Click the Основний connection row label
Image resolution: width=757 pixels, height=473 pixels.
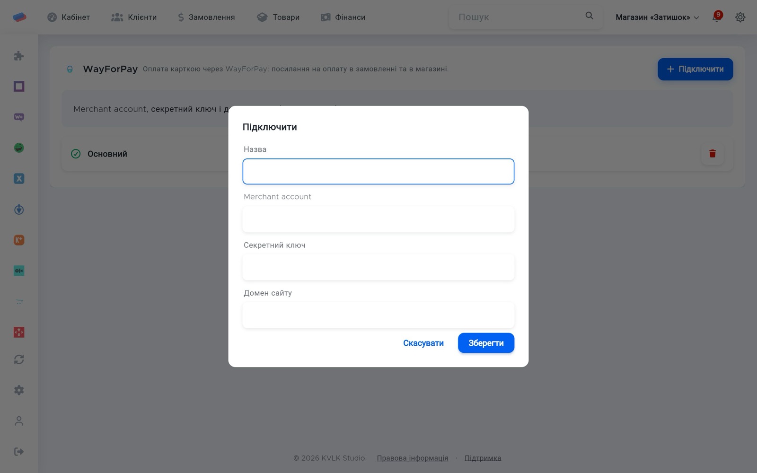(x=107, y=154)
